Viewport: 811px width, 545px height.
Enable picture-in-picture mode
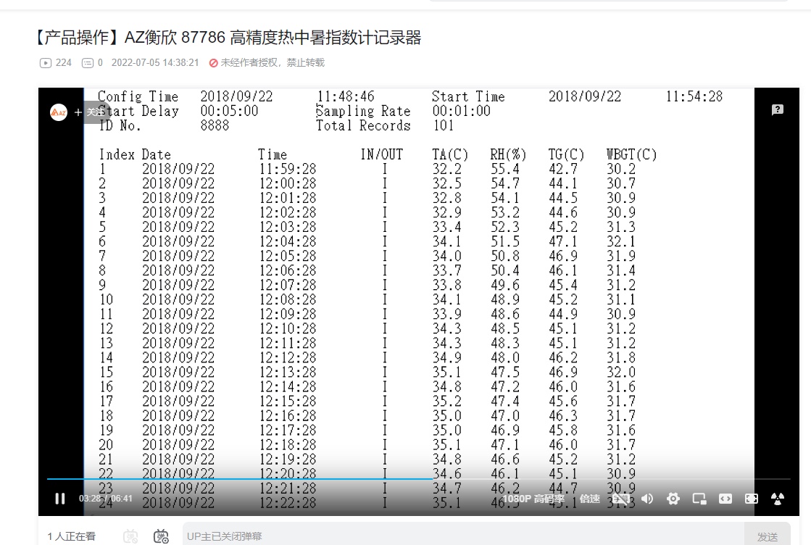(x=699, y=499)
